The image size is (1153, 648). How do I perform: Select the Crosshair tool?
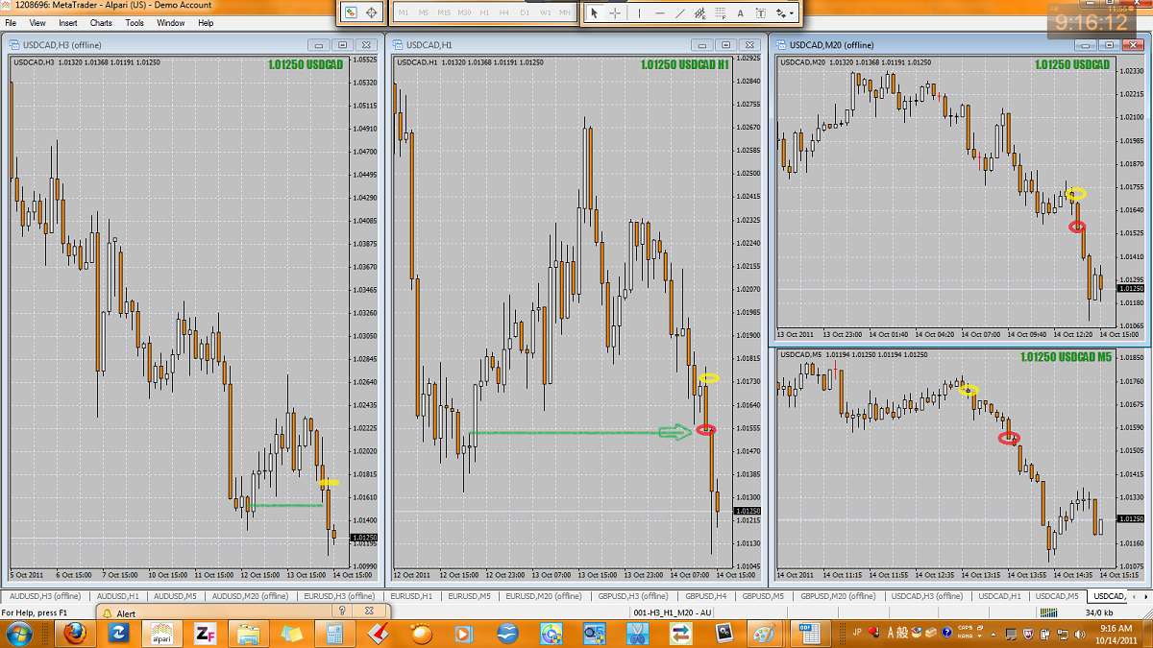coord(615,12)
